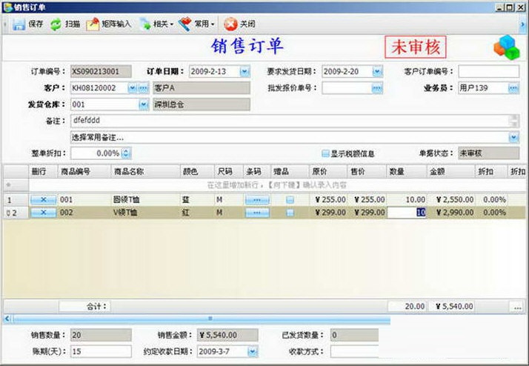Viewport: 529px width, 366px height.
Task: Select the row header for row 1
Action: click(x=16, y=200)
